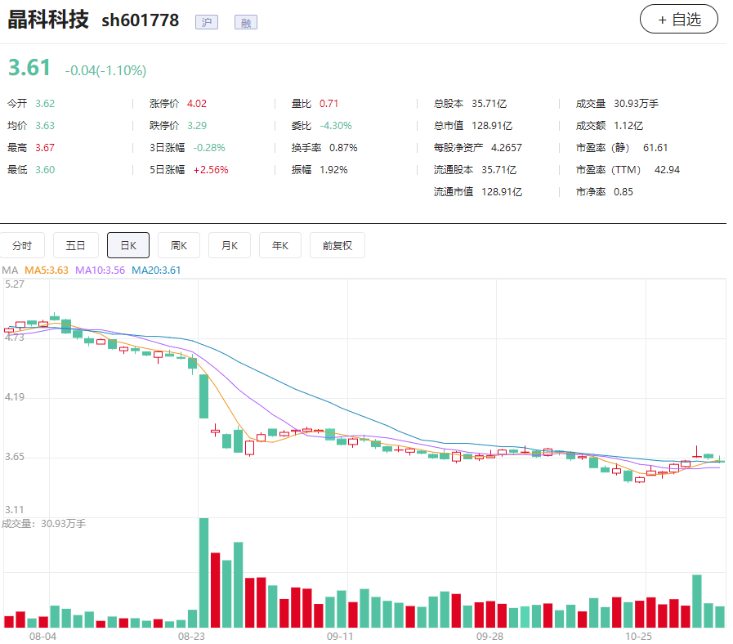Image resolution: width=733 pixels, height=644 pixels.
Task: Click the 10-25 date axis label
Action: 638,636
